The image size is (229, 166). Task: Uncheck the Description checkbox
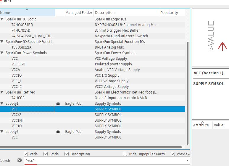tap(67, 154)
